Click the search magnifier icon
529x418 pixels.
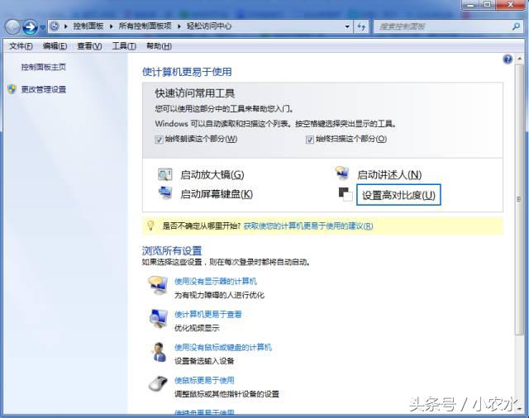[x=516, y=26]
